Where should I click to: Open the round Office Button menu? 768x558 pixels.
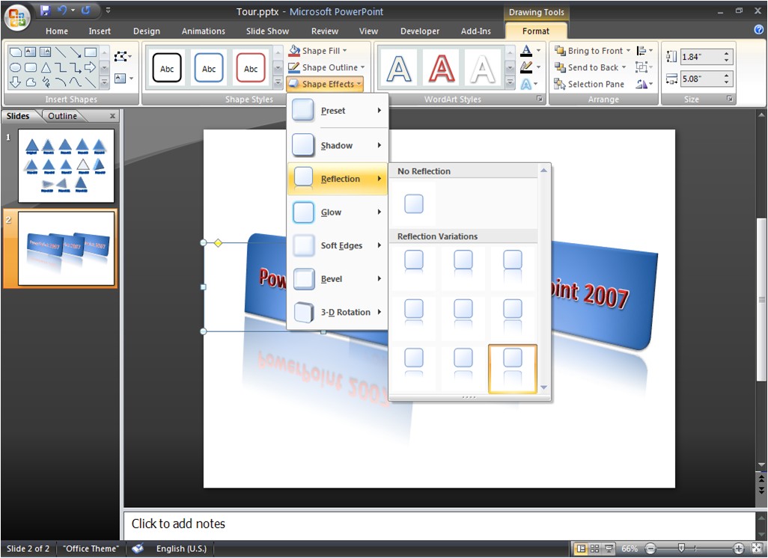tap(17, 18)
